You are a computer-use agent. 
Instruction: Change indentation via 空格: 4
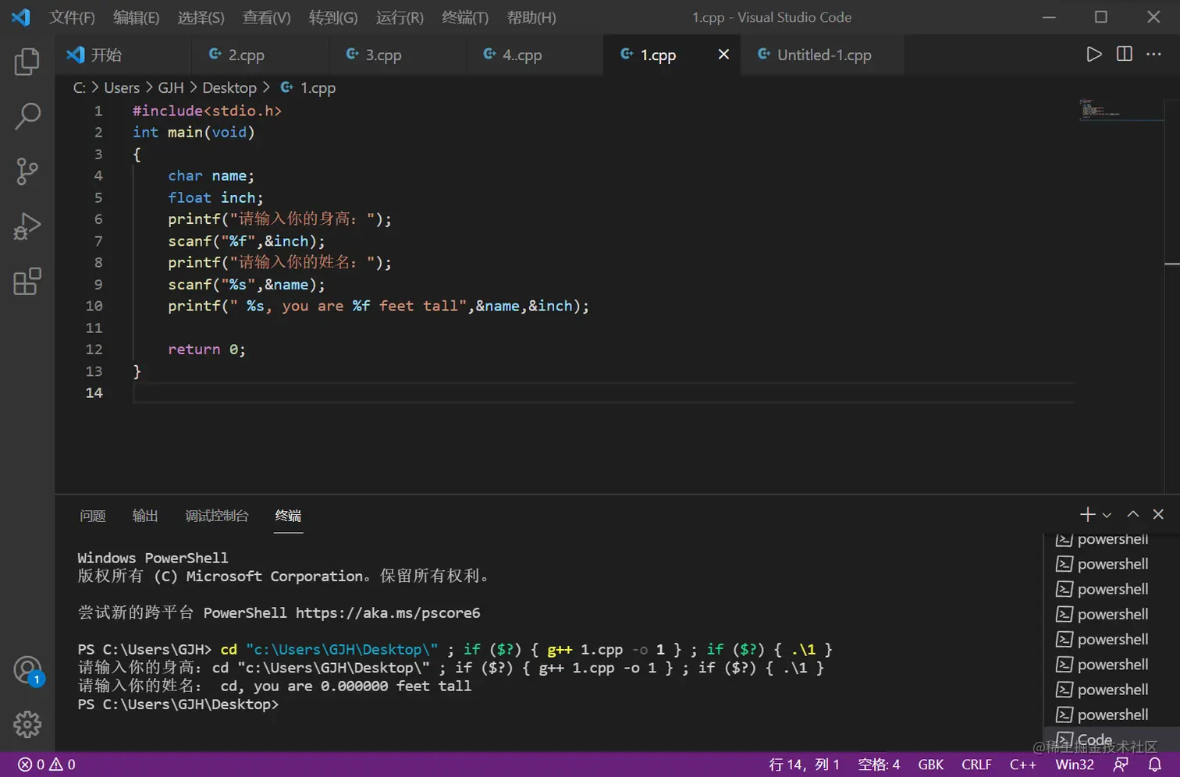point(879,765)
